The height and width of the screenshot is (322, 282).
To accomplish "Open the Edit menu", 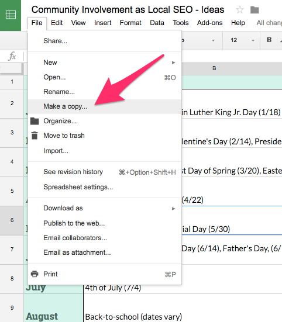I will tap(57, 23).
